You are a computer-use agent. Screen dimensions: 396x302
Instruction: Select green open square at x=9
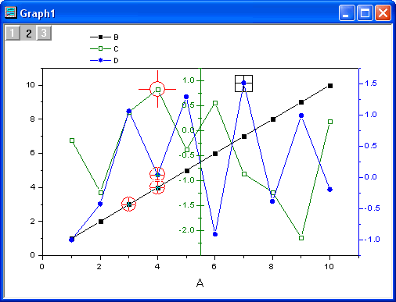pos(301,238)
